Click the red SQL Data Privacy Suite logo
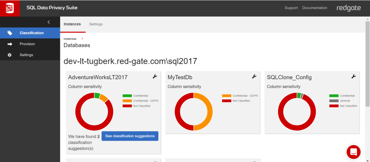The image size is (370, 162). click(x=10, y=8)
